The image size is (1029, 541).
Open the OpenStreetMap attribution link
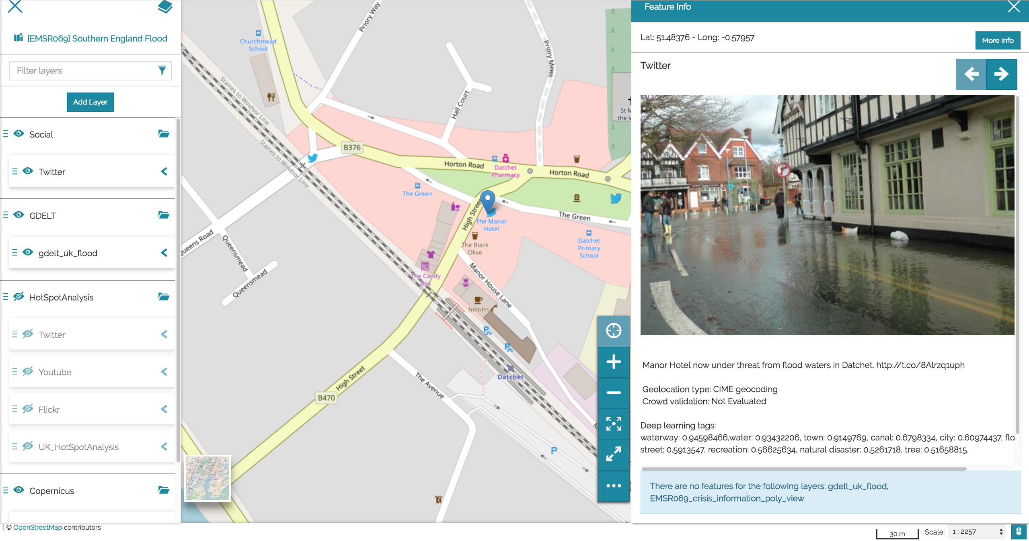(38, 527)
